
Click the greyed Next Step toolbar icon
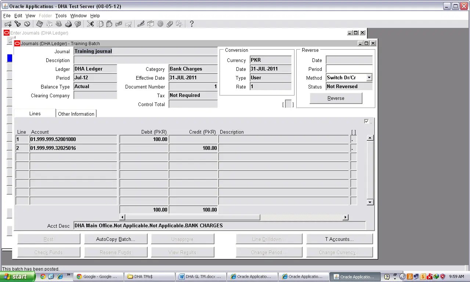[x=49, y=24]
